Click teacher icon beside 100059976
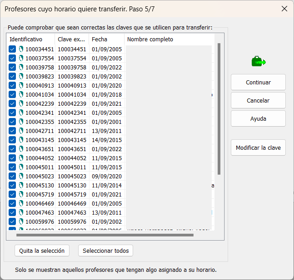294x280 pixels. [21, 222]
